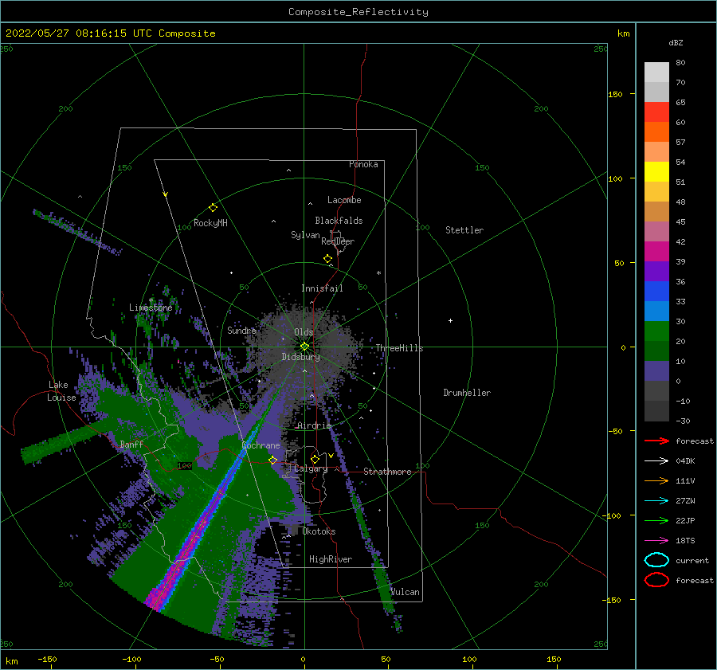The image size is (717, 670).
Task: Click the red forecast ellipse icon
Action: point(656,580)
